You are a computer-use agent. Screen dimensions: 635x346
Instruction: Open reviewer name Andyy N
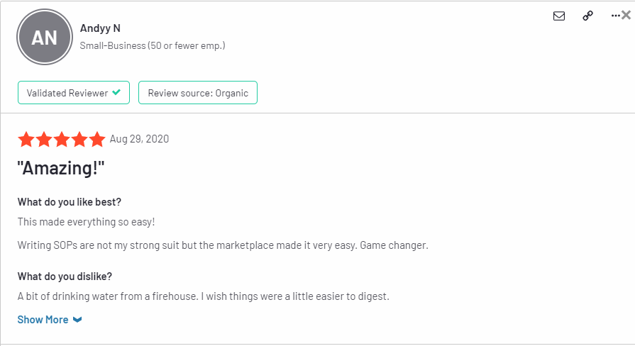(100, 28)
